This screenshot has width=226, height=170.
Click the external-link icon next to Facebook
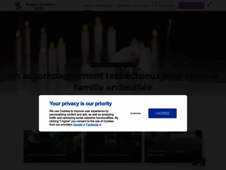click(100, 125)
